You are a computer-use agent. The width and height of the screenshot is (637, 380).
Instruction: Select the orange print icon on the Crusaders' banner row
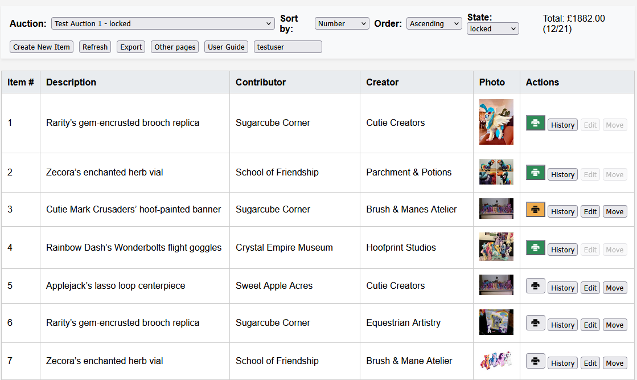tap(535, 209)
